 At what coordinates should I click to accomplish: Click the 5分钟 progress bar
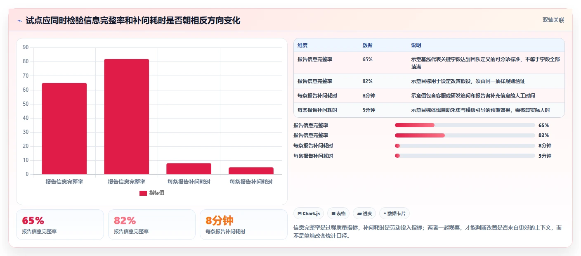(465, 156)
